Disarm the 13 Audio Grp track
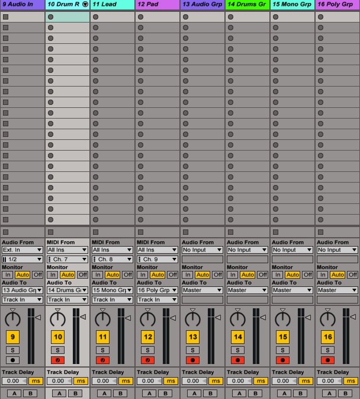The width and height of the screenshot is (360, 399). click(x=192, y=360)
